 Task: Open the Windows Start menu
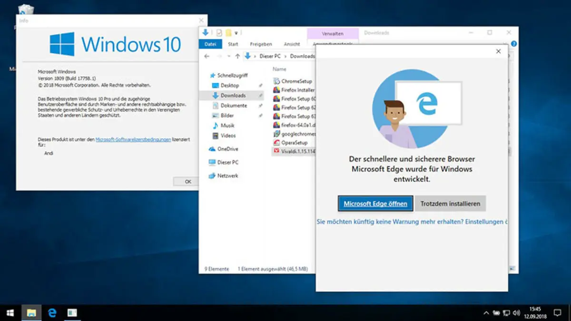10,312
